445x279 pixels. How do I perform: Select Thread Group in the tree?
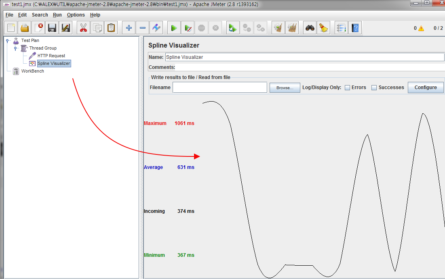[43, 48]
